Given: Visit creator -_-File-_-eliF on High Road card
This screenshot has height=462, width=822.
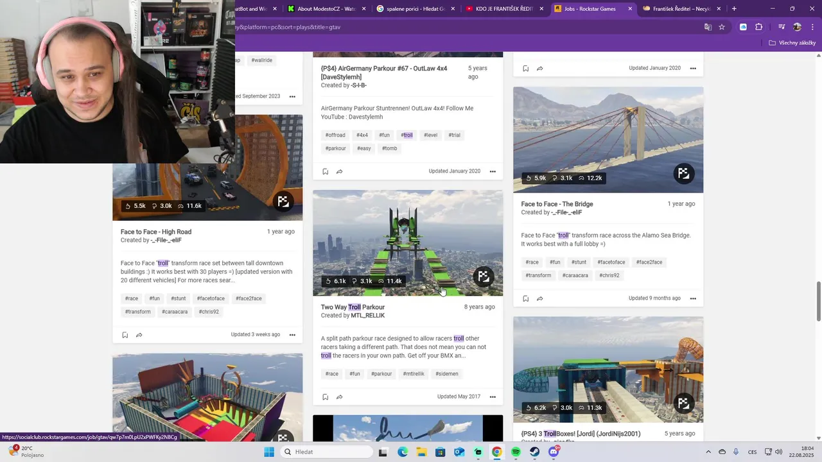Looking at the screenshot, I should tap(166, 240).
